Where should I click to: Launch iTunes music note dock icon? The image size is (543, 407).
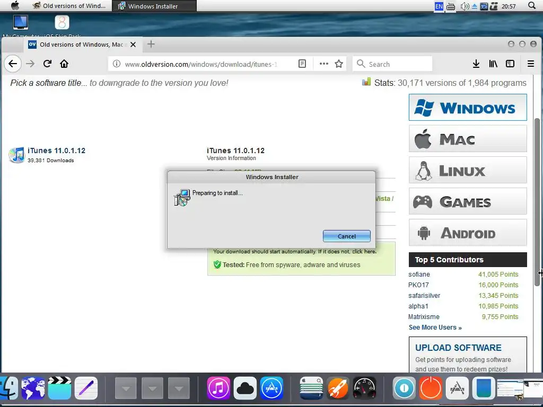[218, 388]
